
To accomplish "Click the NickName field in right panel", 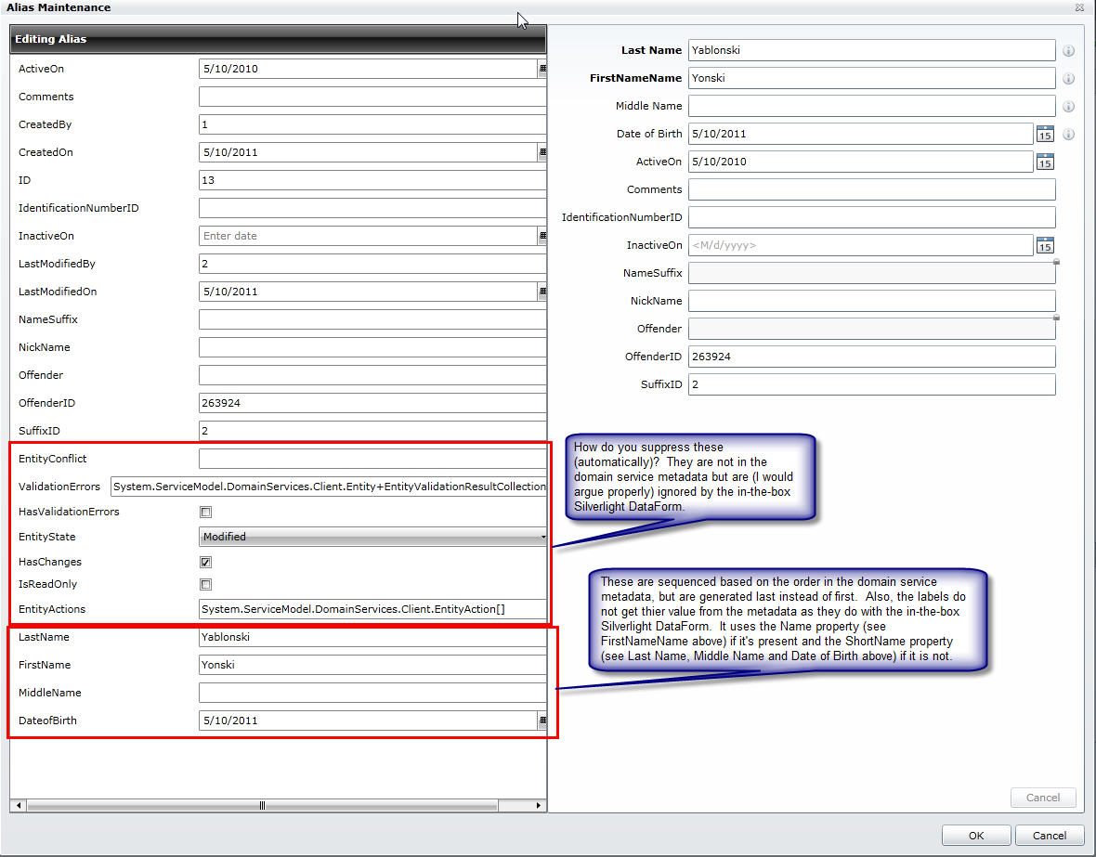I will tap(871, 301).
